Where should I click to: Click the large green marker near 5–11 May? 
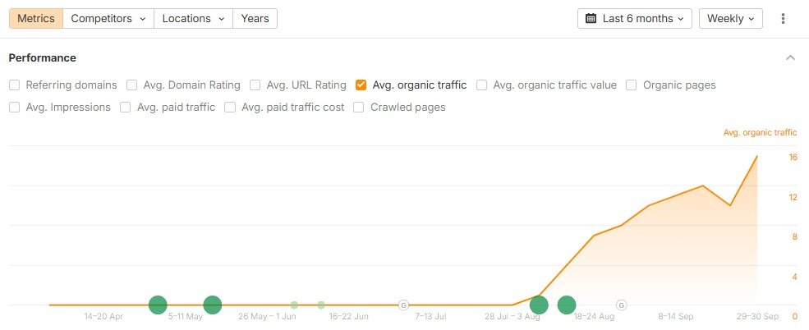click(158, 305)
